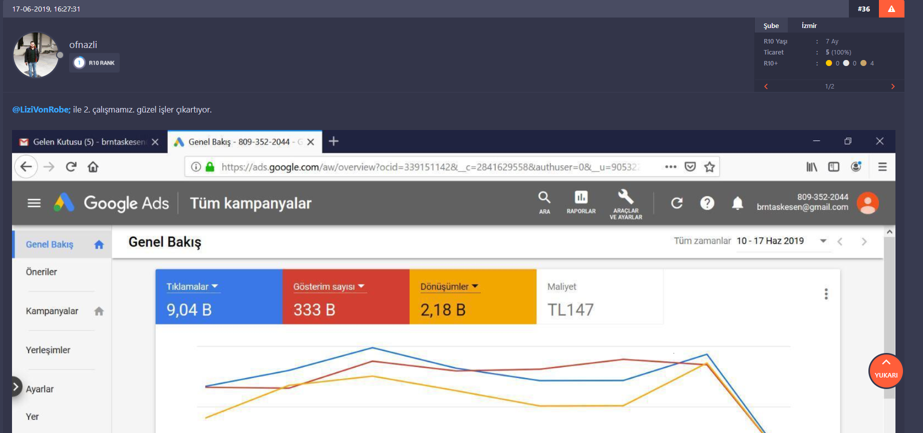
Task: Open the Google Ads main navigation menu
Action: pos(34,203)
